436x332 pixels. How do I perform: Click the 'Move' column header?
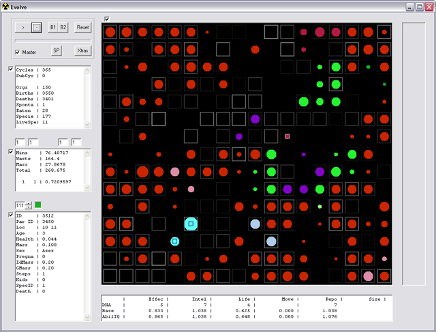tap(287, 299)
